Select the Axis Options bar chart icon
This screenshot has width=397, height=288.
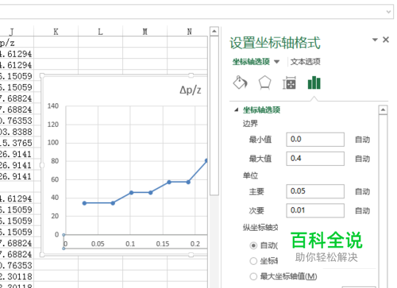point(314,83)
